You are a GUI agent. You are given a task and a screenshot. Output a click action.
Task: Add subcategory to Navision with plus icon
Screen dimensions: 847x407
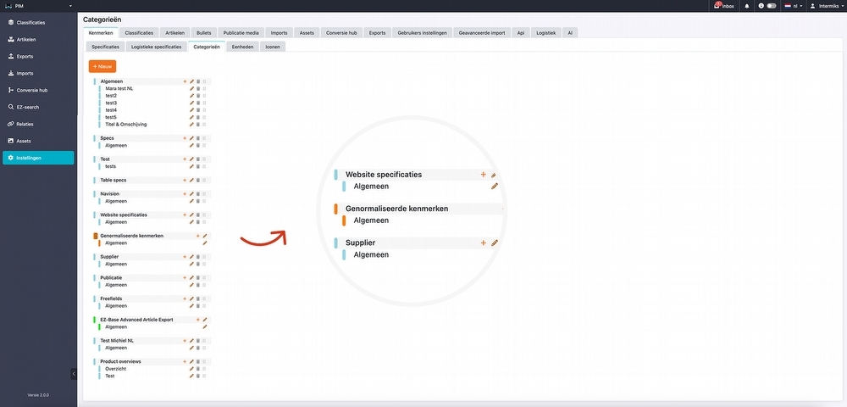185,194
